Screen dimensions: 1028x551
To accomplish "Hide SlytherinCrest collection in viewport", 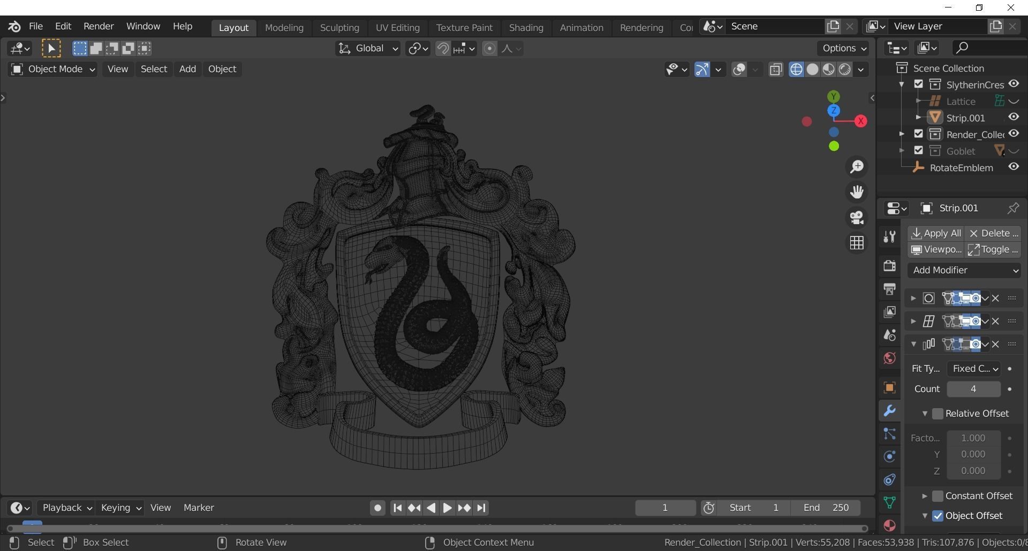I will (x=1014, y=84).
